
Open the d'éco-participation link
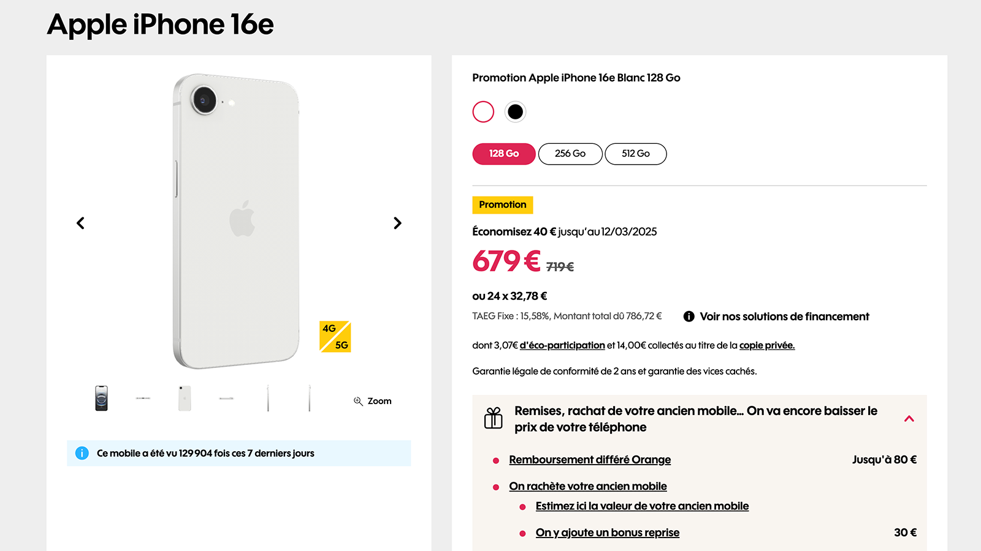561,345
